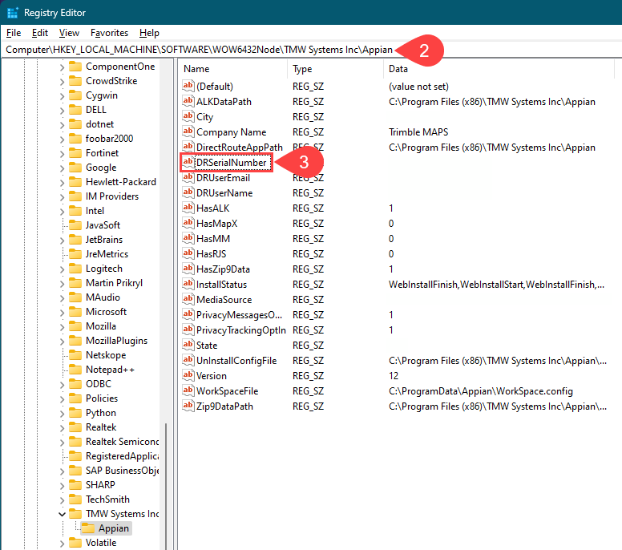Click the ALKDataPath string icon
The height and width of the screenshot is (550, 622).
(x=188, y=101)
